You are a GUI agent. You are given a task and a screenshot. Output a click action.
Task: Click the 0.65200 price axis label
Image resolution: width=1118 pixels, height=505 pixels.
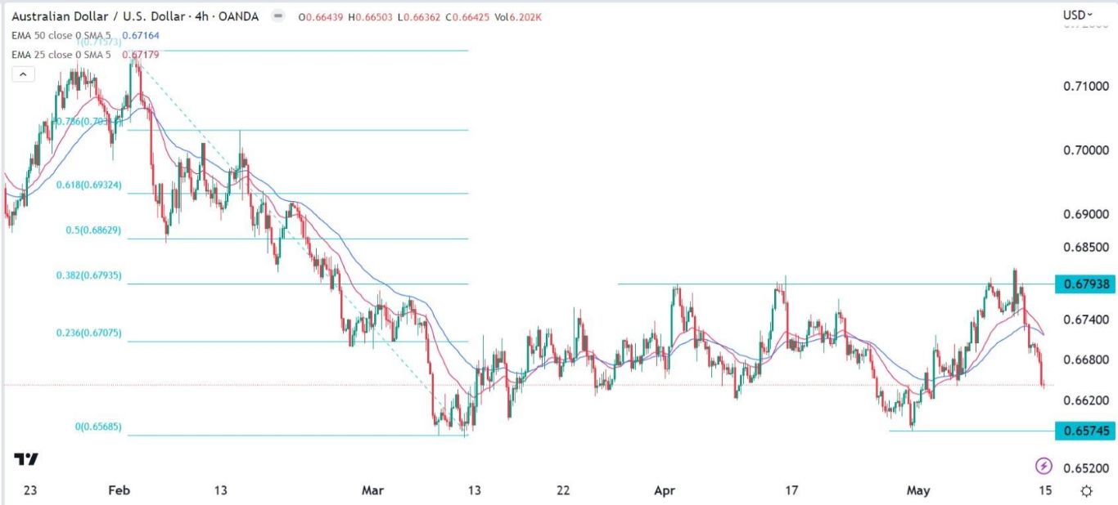(x=1084, y=468)
